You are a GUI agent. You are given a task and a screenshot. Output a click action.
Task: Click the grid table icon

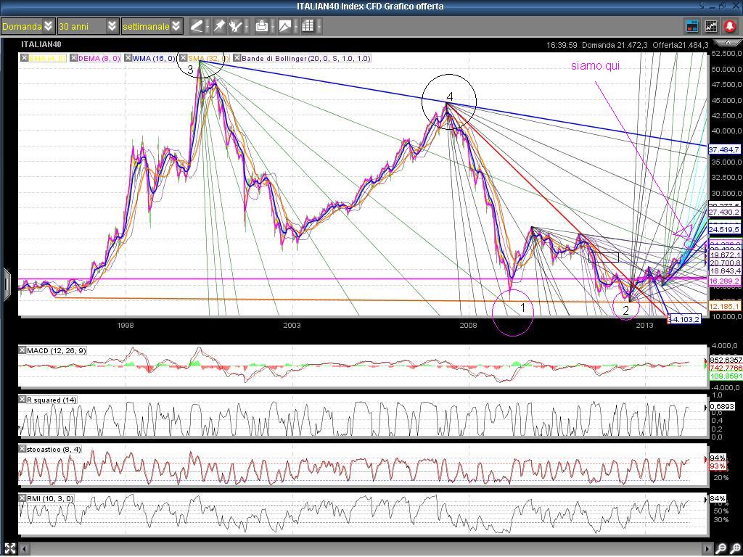[x=308, y=27]
